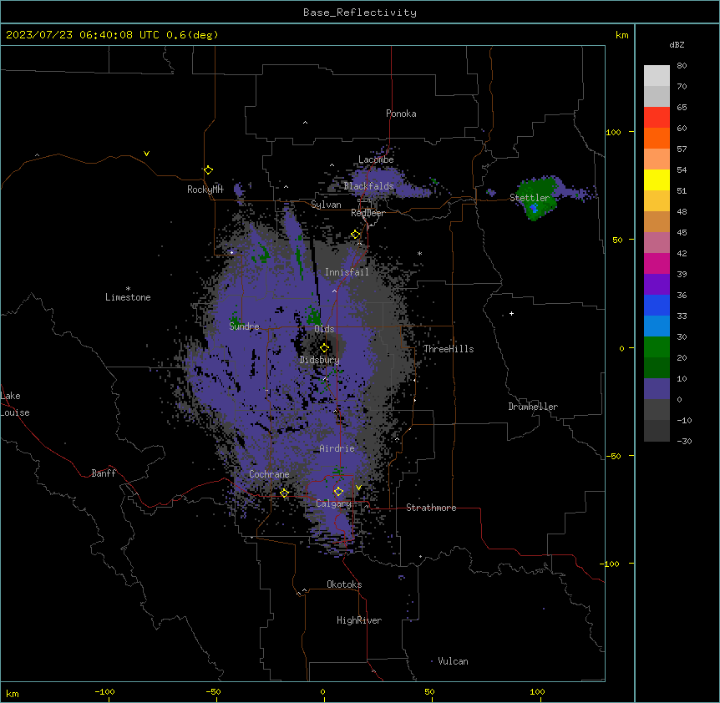Click the Sundre label

pos(244,326)
